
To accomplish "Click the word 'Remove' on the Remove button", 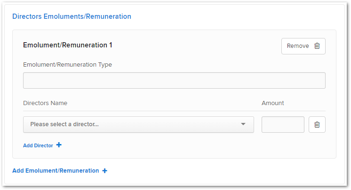I will pyautogui.click(x=298, y=46).
